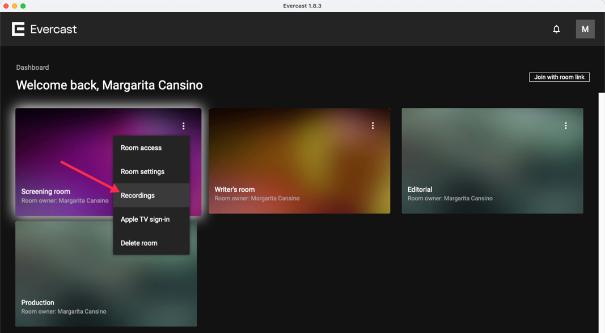Image resolution: width=605 pixels, height=333 pixels.
Task: Click the Evercast 1.8.3 window title
Action: tap(302, 6)
